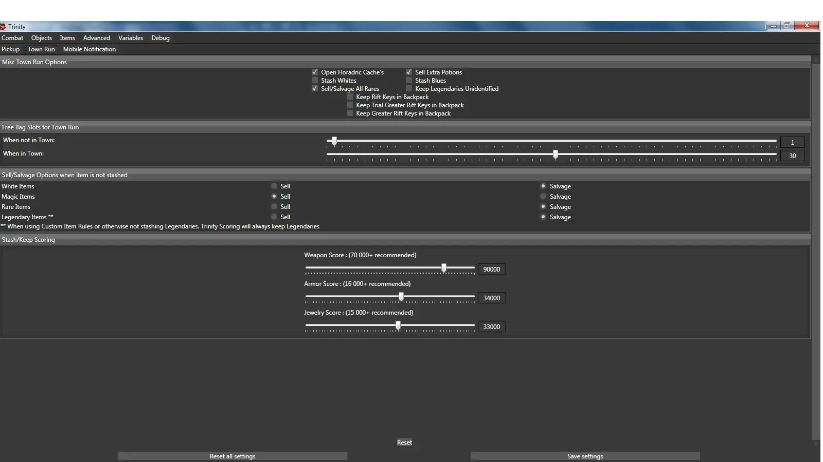Viewport: 823px width, 462px height.
Task: Select Salvage for White Items
Action: (543, 186)
